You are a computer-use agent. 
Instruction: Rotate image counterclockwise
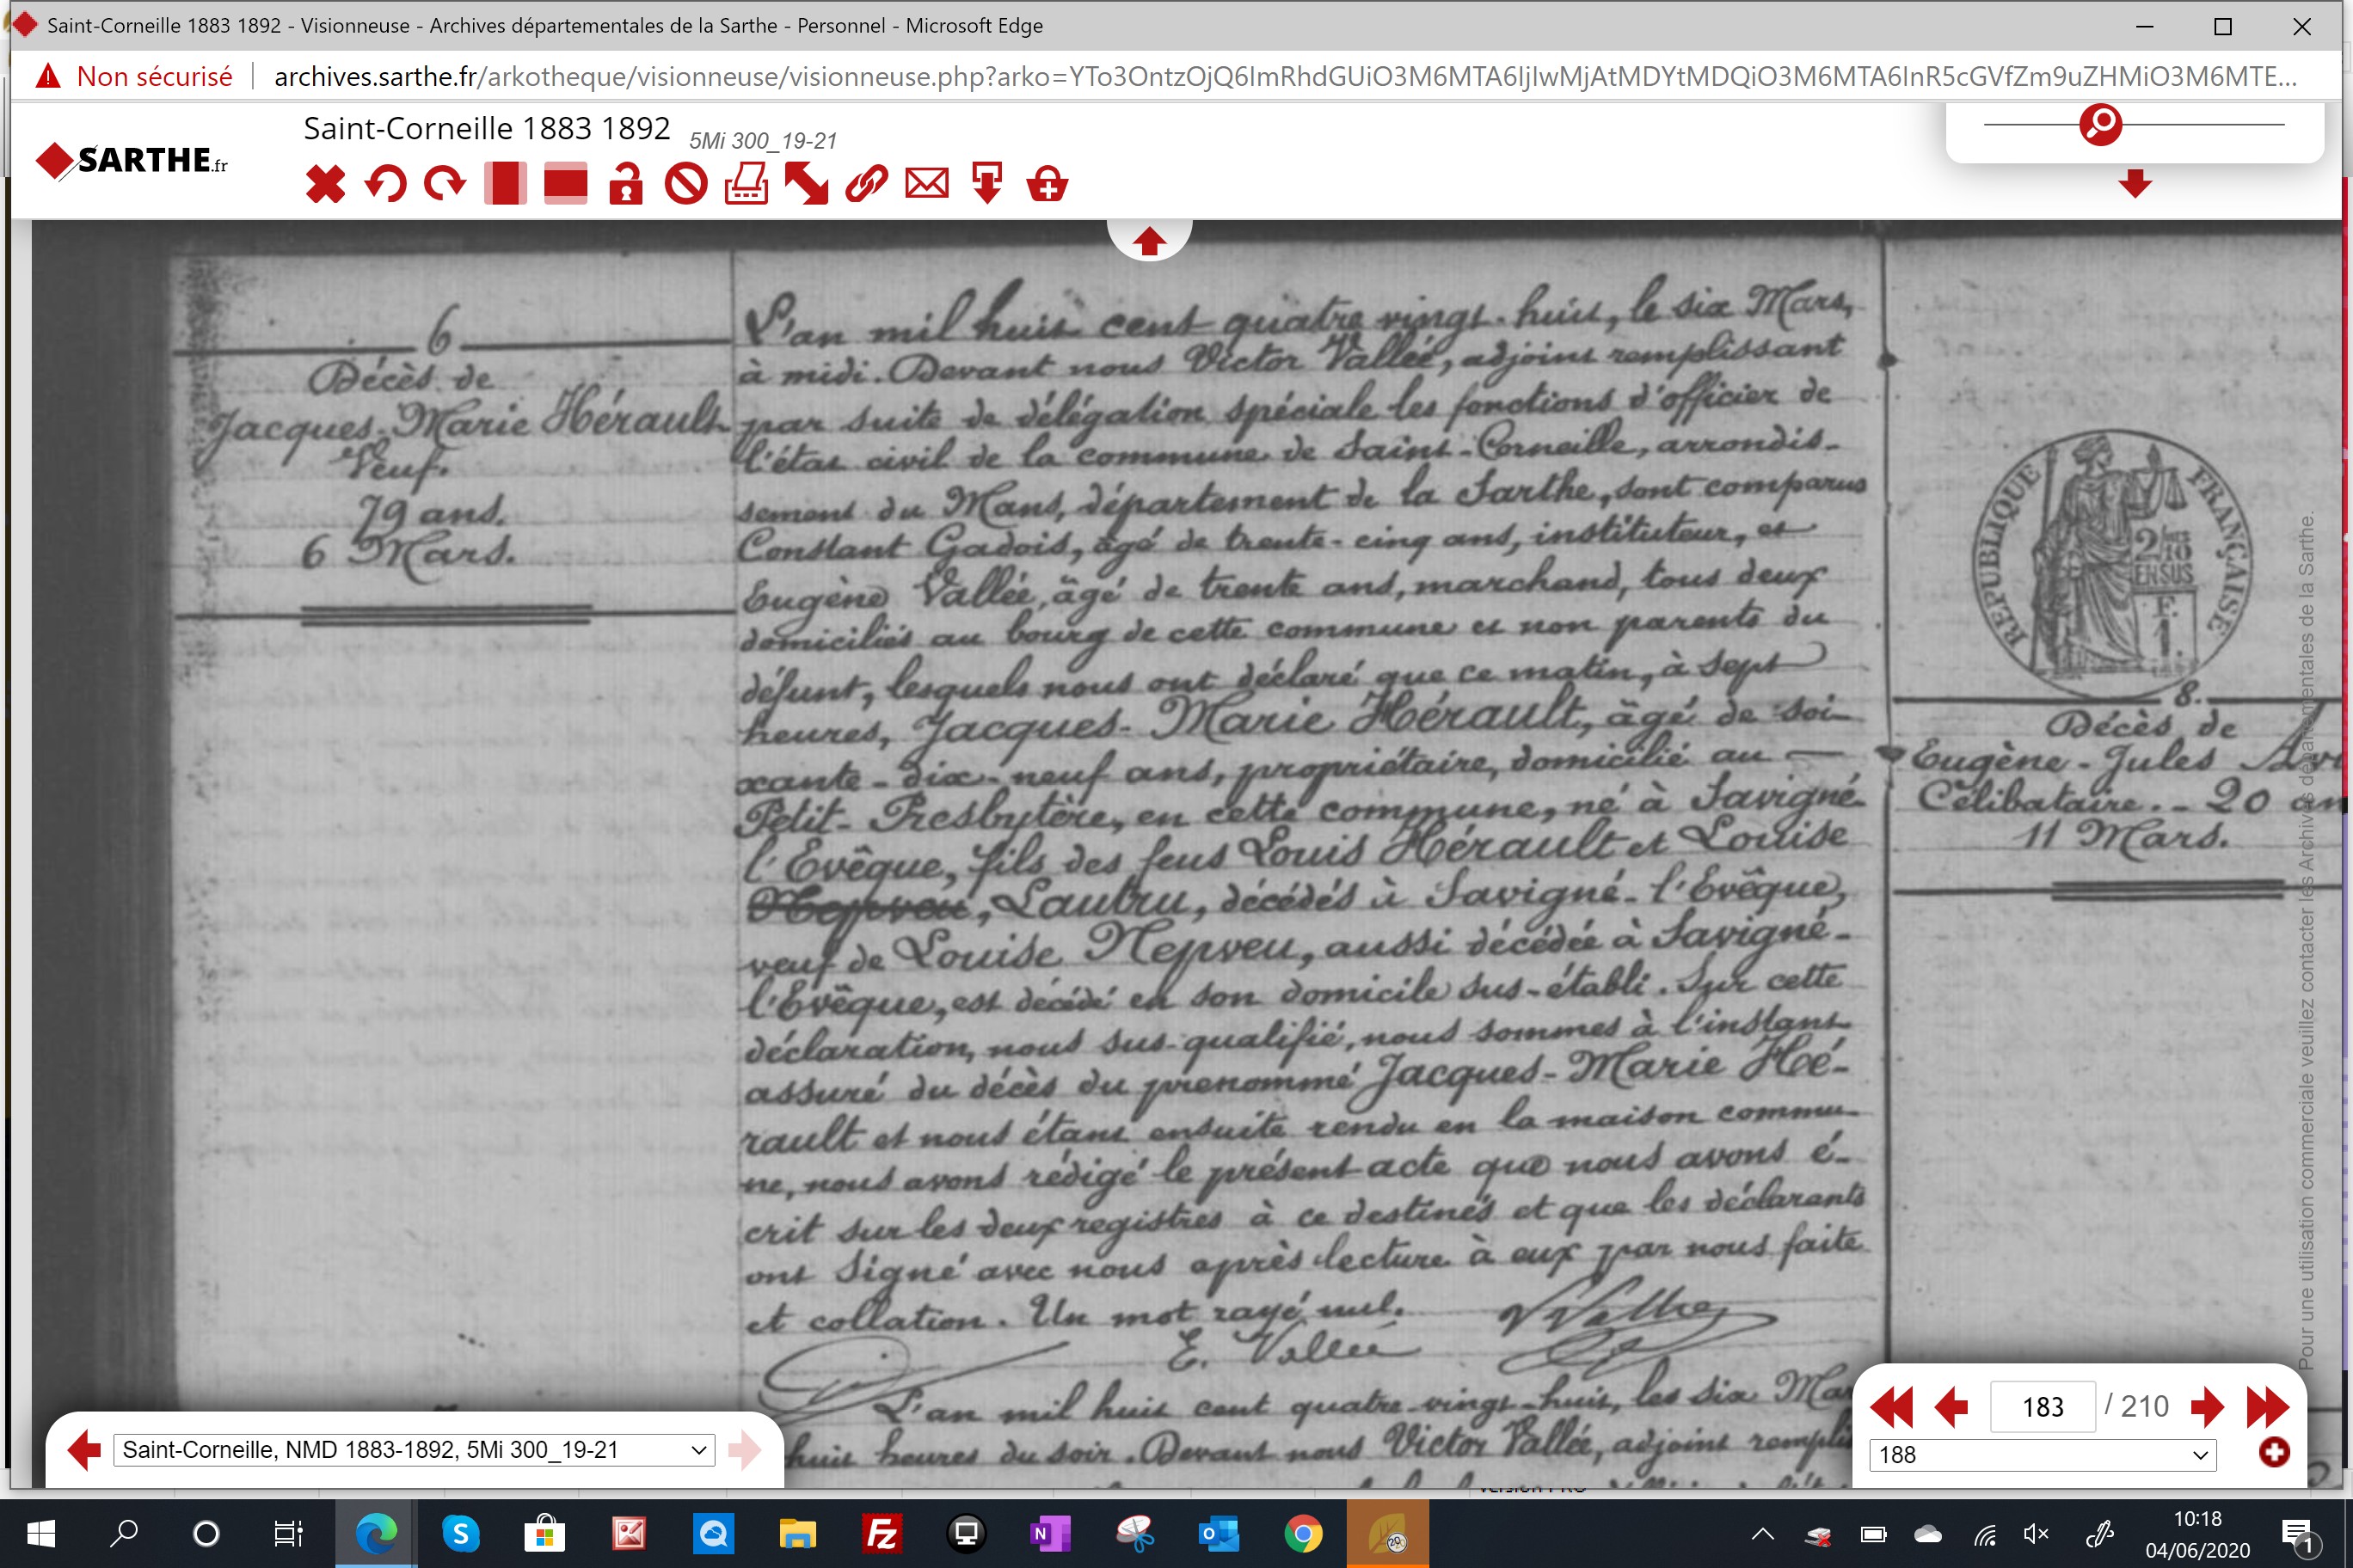385,184
